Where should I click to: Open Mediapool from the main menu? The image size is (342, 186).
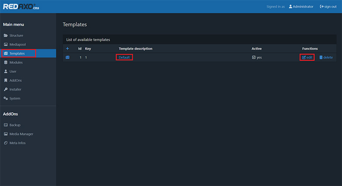17,44
